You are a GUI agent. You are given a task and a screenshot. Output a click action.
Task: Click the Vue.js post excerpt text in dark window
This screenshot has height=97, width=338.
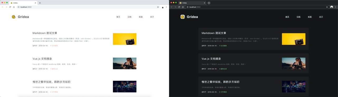pyautogui.click(x=224, y=64)
